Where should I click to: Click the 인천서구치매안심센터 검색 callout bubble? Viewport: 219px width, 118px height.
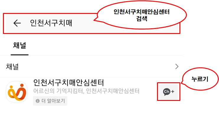click(140, 15)
